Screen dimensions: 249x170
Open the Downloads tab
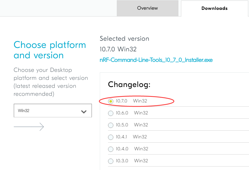coord(214,8)
